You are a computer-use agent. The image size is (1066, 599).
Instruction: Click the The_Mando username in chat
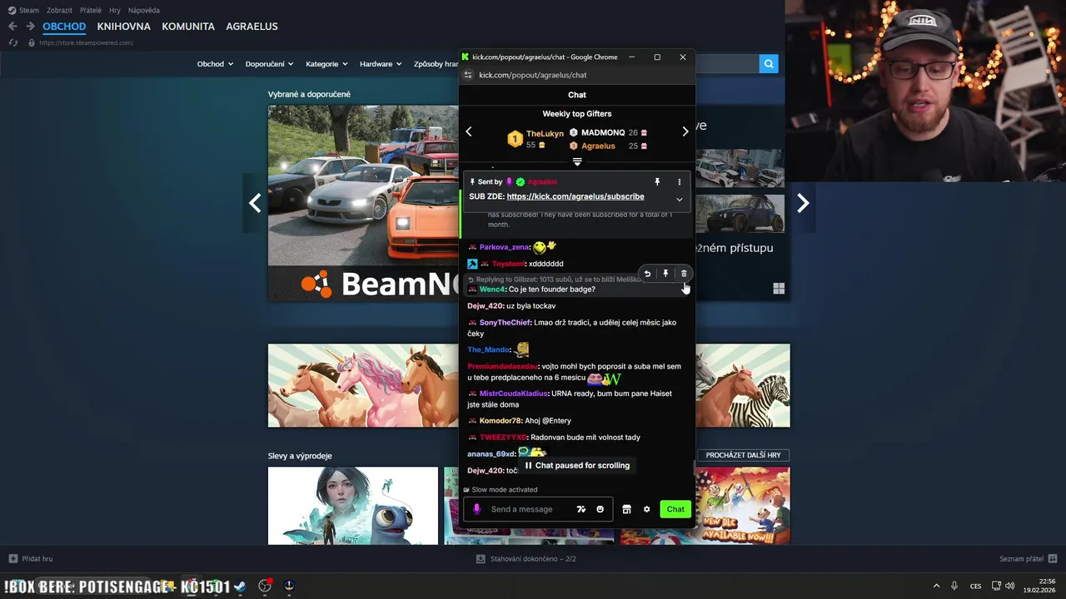tap(488, 349)
